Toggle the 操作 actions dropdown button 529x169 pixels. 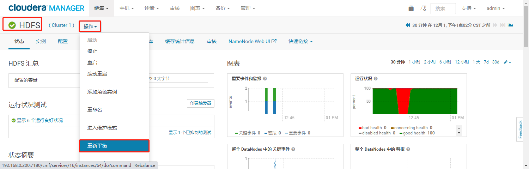click(x=90, y=26)
